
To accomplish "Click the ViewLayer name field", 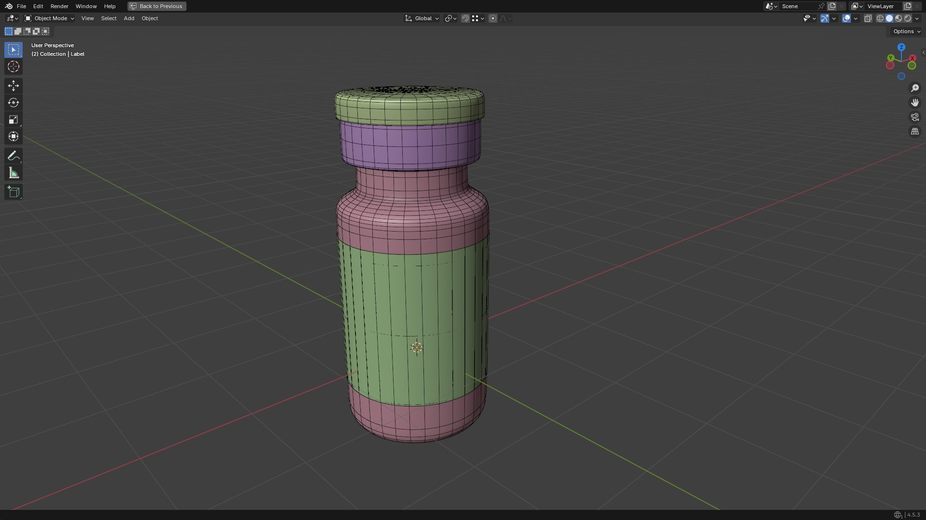I will click(x=884, y=6).
